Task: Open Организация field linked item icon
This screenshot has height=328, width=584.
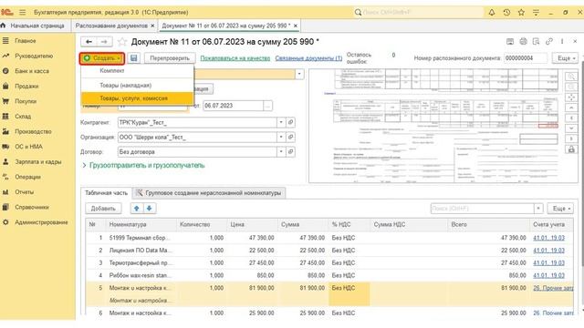Action: pos(290,137)
